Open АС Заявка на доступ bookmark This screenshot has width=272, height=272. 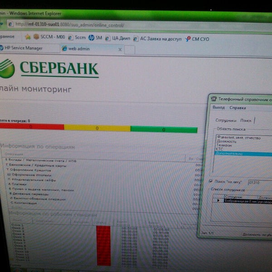coord(161,39)
